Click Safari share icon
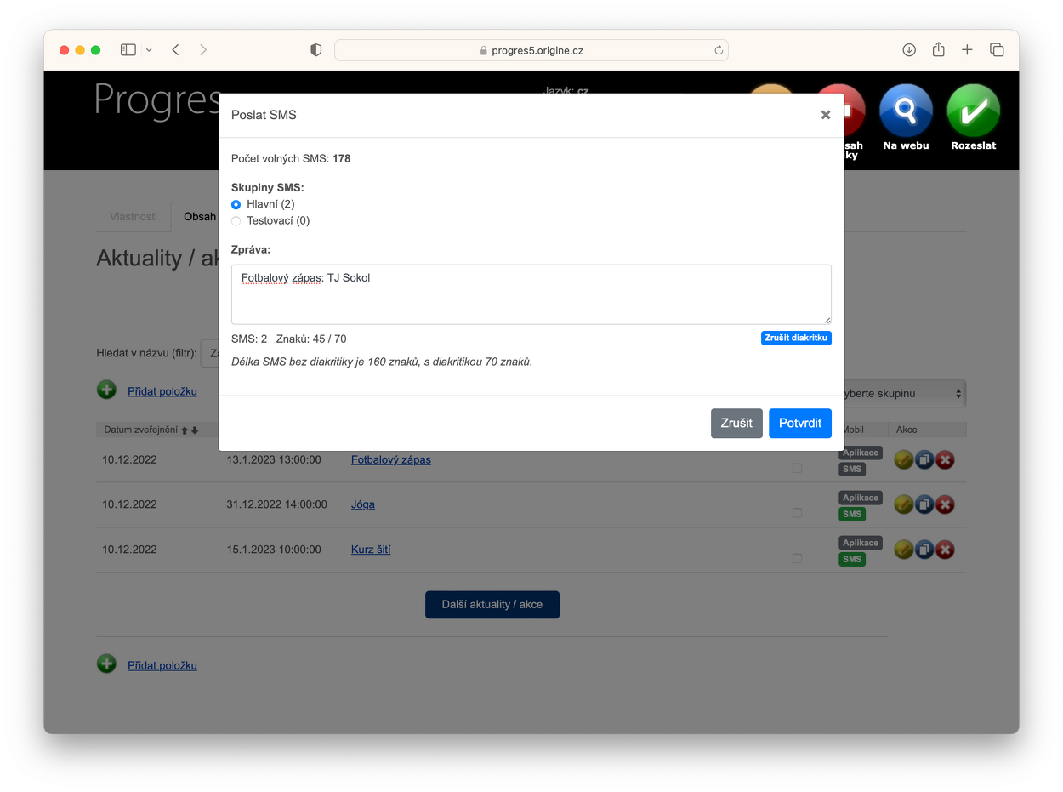 (x=938, y=50)
